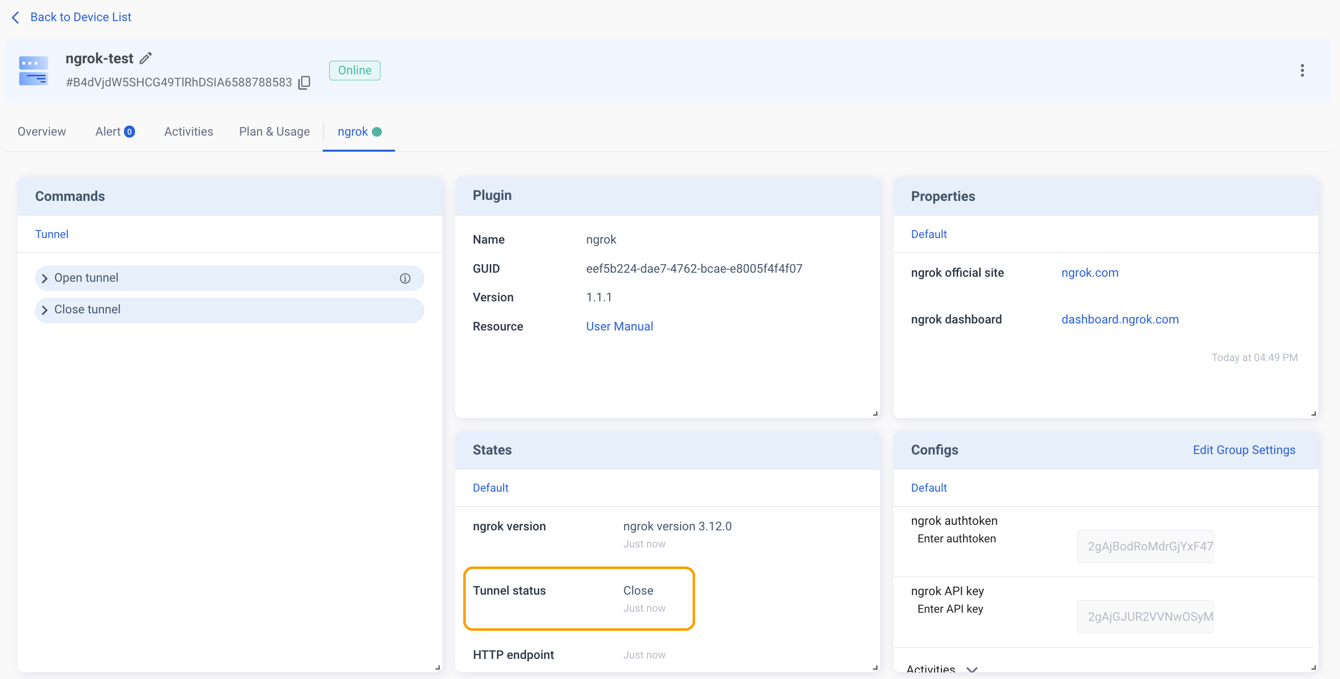Screen dimensions: 1340x679
Task: Click the info icon next to Open tunnel
Action: coord(405,278)
